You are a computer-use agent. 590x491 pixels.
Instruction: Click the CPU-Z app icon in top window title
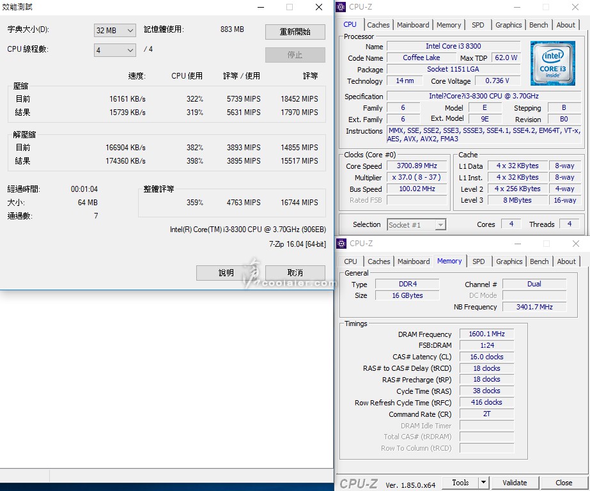(x=341, y=7)
